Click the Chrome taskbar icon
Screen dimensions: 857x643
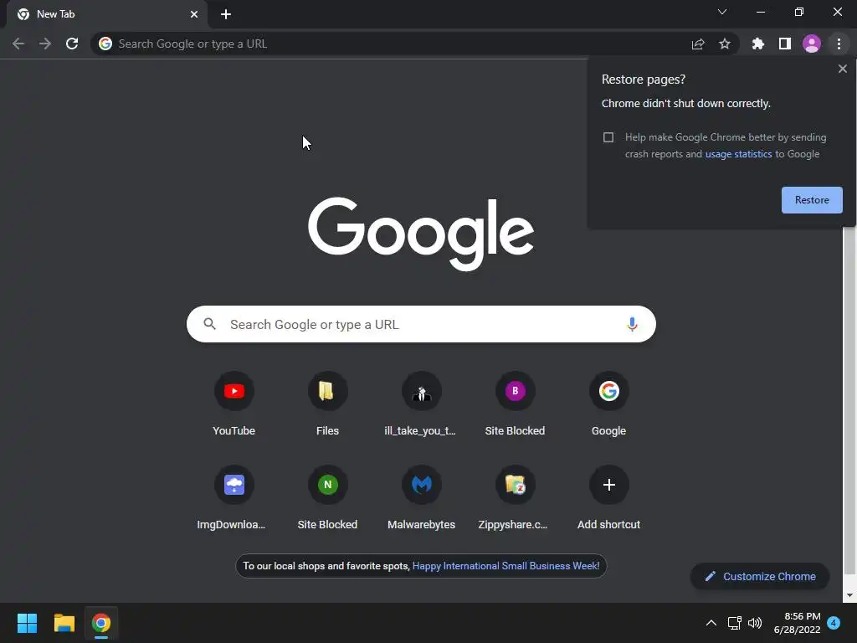tap(101, 623)
